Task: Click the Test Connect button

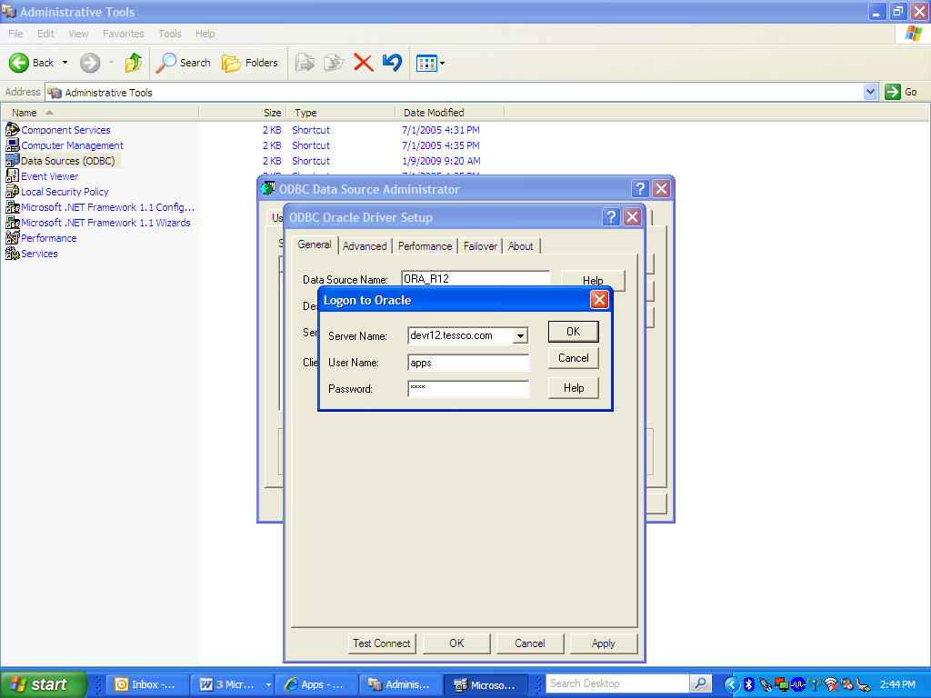Action: pyautogui.click(x=382, y=643)
